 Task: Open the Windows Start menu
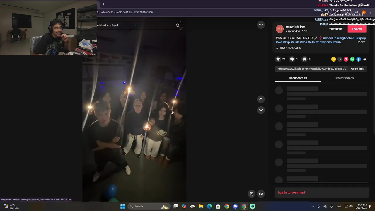(123, 206)
